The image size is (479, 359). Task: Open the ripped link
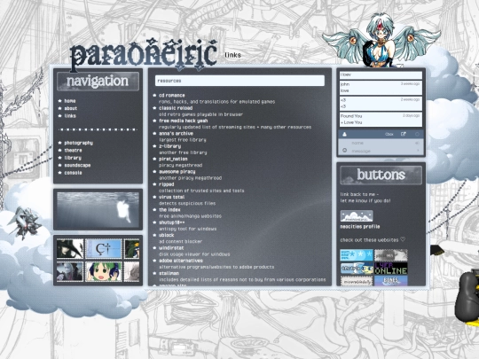(167, 184)
